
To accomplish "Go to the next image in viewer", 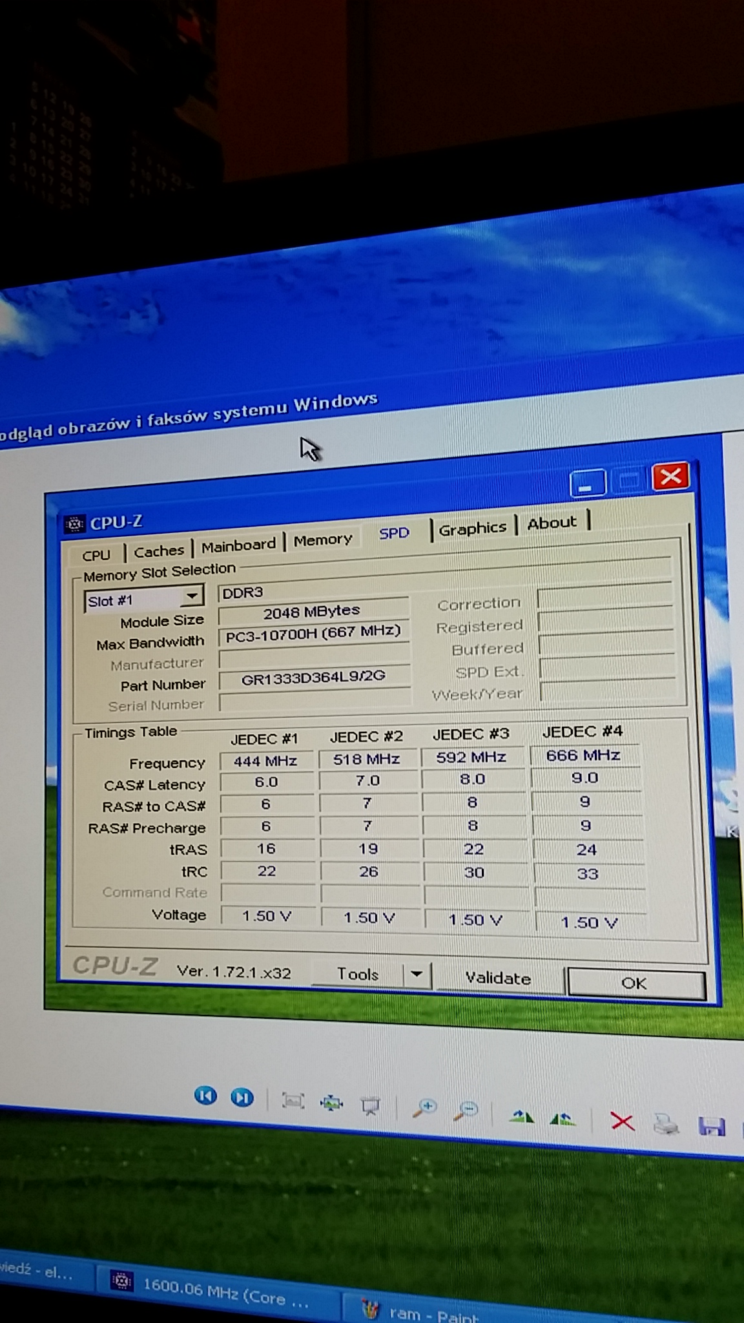I will [242, 1098].
